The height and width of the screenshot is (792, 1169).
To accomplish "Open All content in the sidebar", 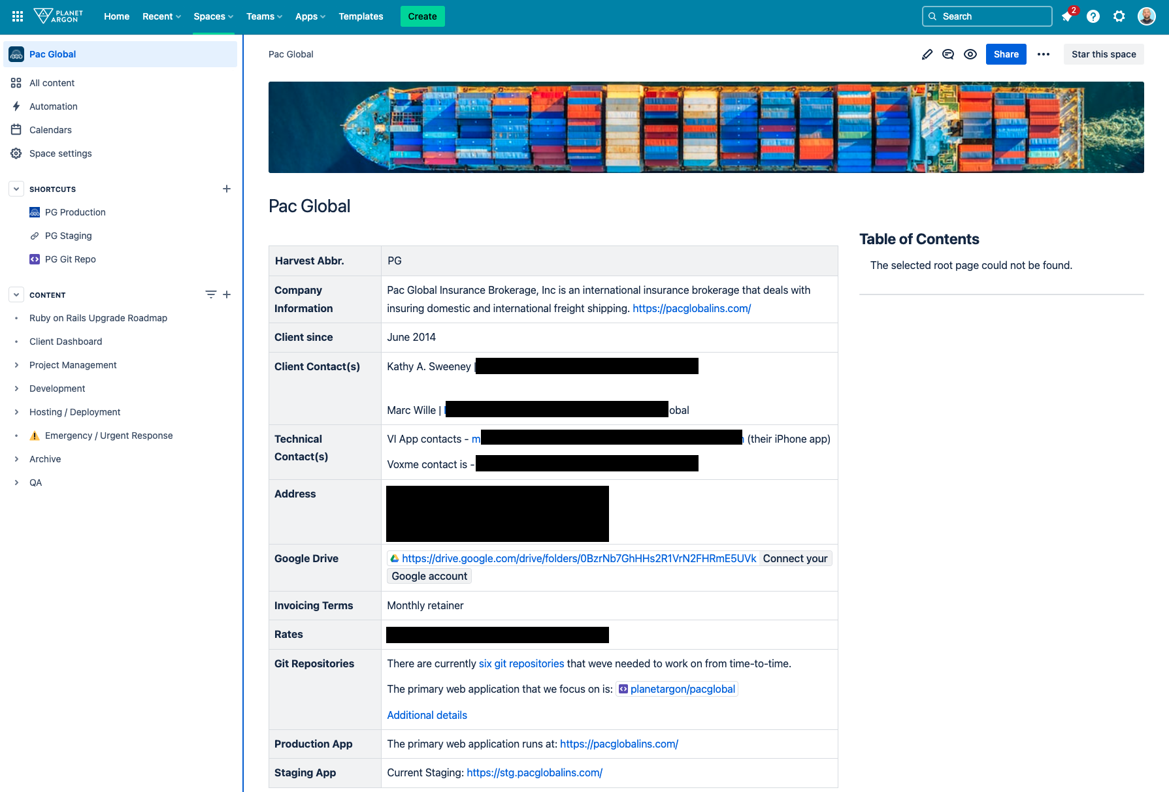I will coord(52,83).
